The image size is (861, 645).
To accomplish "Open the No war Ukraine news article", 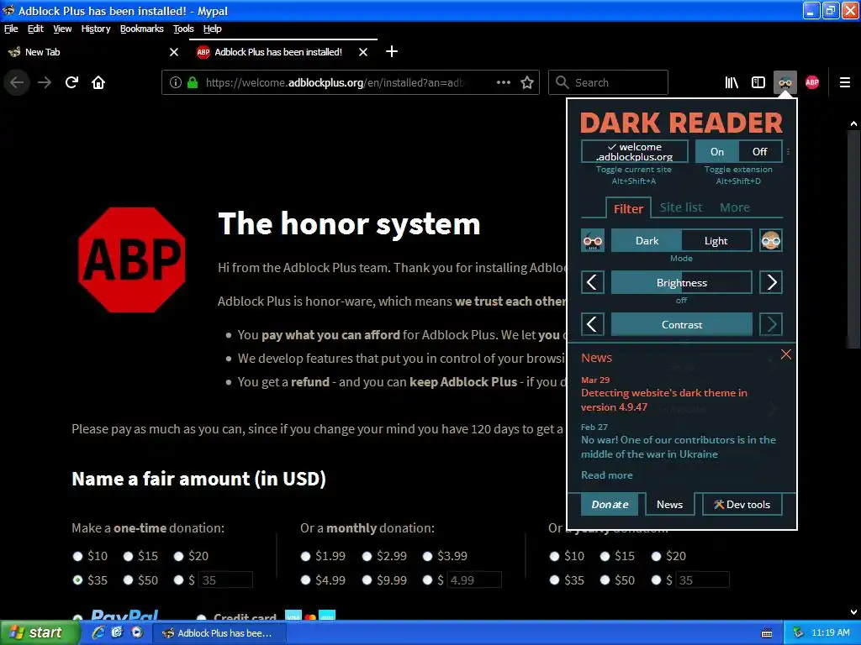I will click(679, 447).
